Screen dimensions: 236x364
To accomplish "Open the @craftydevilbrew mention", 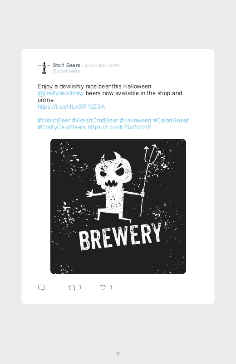I will point(60,93).
